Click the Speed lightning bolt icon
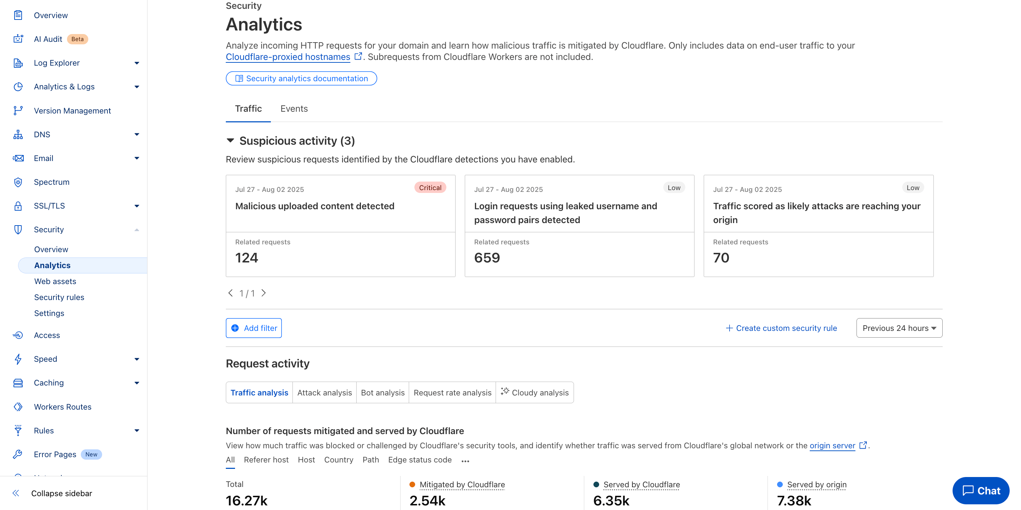Image resolution: width=1021 pixels, height=510 pixels. [x=18, y=359]
